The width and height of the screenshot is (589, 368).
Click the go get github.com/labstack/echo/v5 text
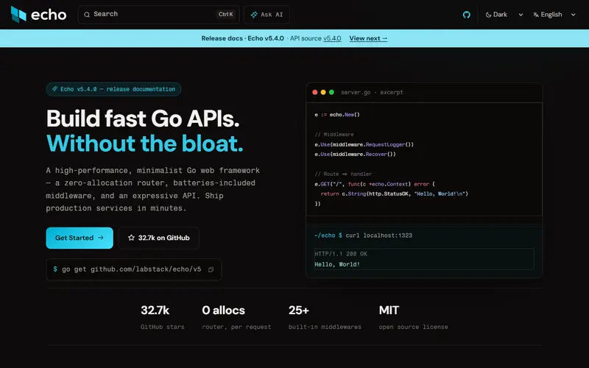(x=132, y=269)
